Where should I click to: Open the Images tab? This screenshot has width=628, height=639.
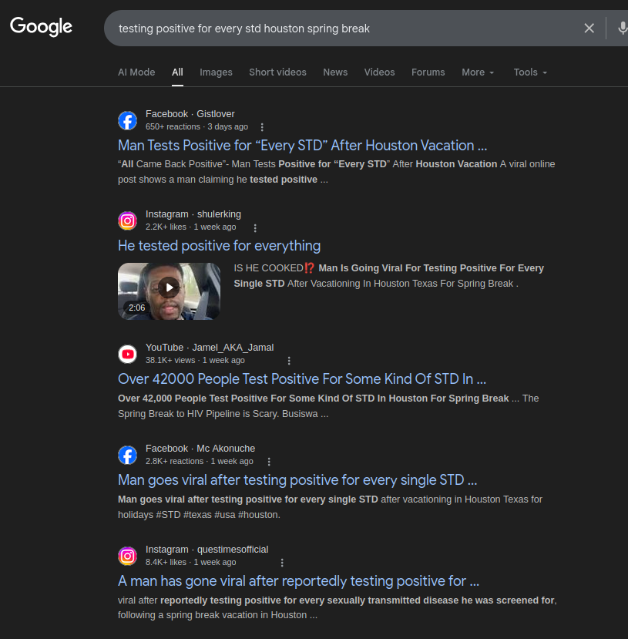coord(216,72)
